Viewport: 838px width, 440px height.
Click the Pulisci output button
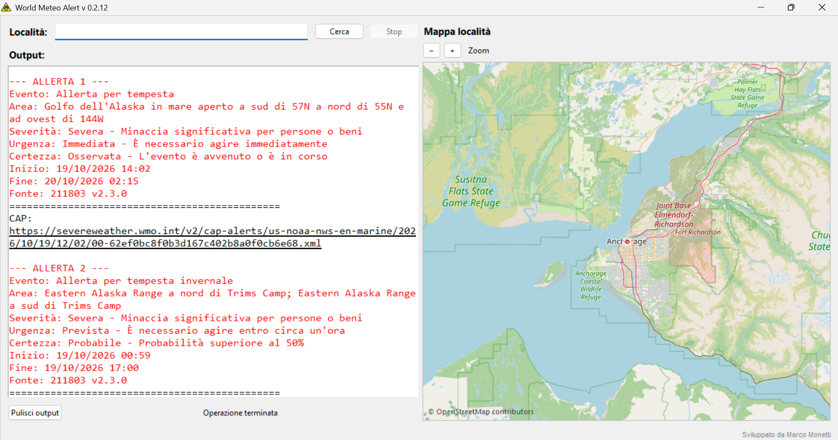tap(35, 412)
